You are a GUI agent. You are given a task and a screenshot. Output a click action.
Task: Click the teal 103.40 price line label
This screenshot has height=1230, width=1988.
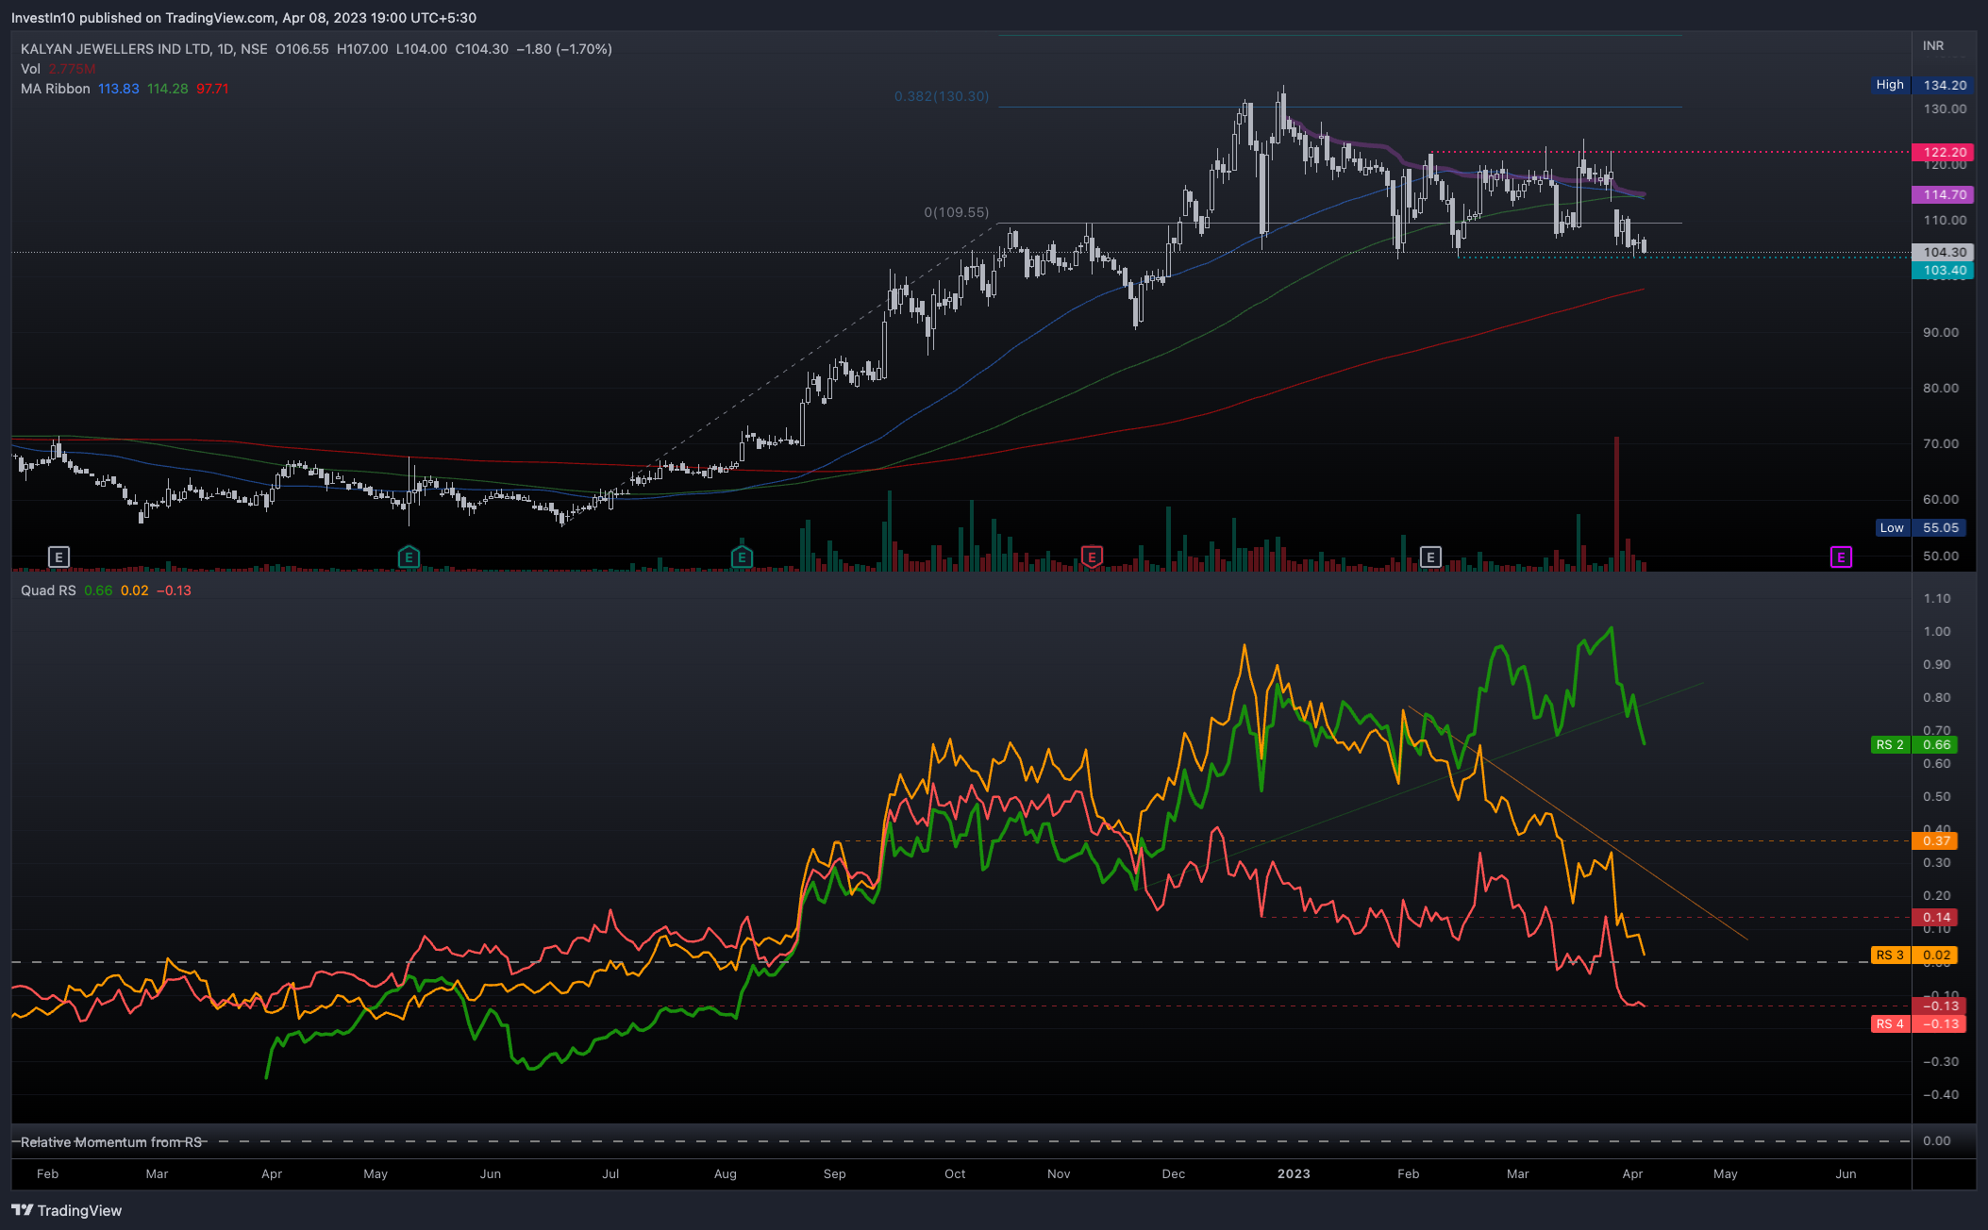[x=1943, y=270]
